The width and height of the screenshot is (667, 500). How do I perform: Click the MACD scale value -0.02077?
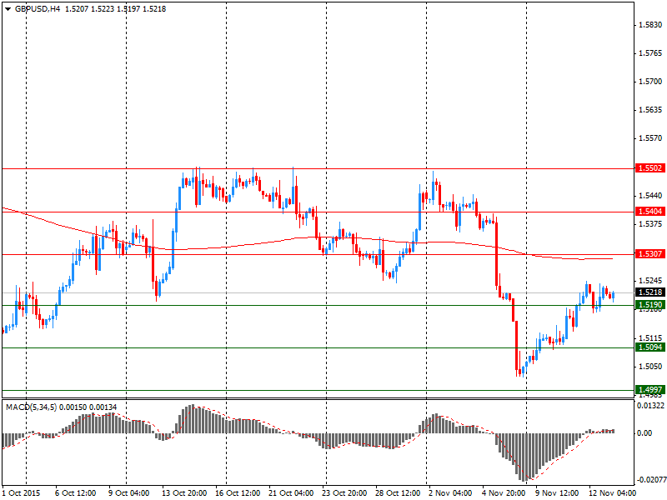coord(650,480)
